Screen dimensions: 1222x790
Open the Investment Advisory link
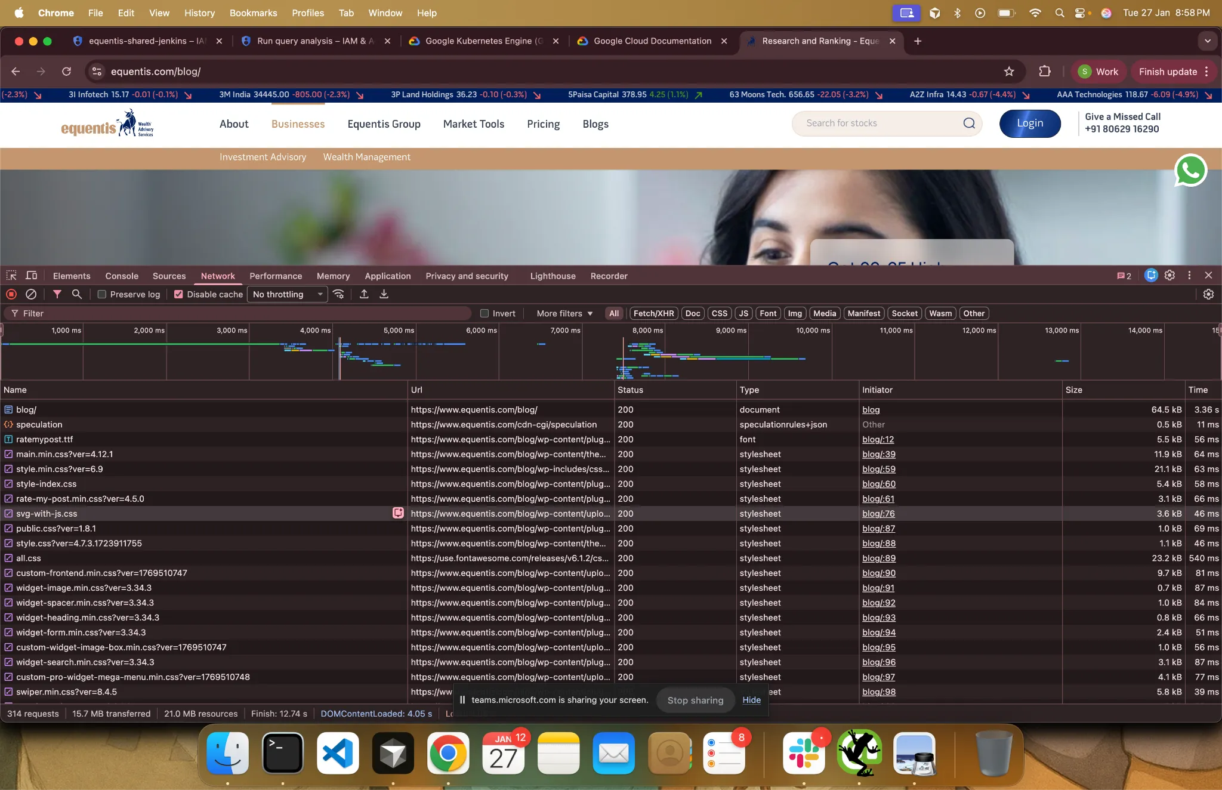click(263, 157)
